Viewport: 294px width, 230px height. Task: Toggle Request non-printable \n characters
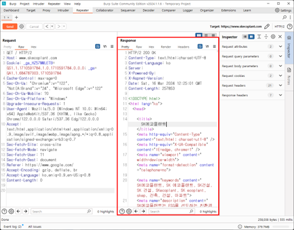(x=105, y=47)
